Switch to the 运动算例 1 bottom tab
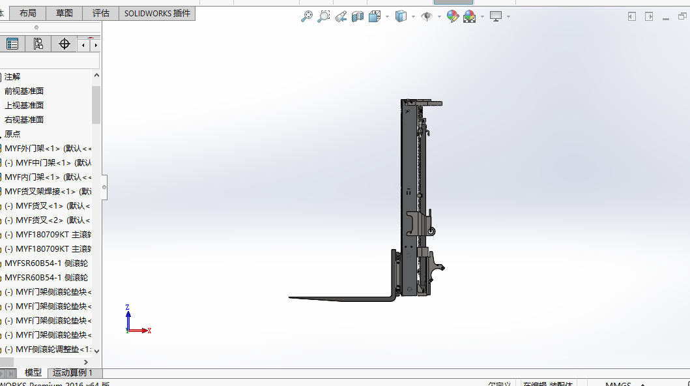Screen dimensions: 690x386 click(72, 373)
